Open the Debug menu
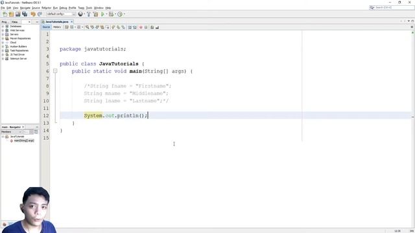The width and height of the screenshot is (415, 233). 63,8
